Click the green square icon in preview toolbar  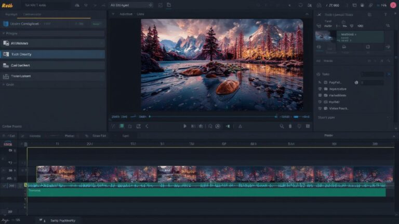tap(122, 126)
